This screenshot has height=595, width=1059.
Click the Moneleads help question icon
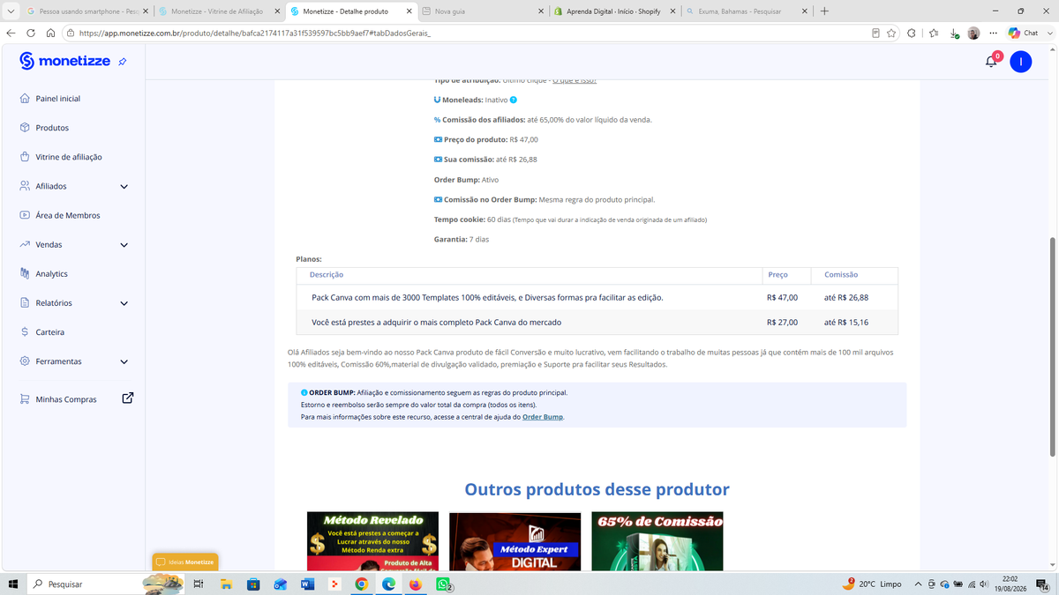(514, 100)
